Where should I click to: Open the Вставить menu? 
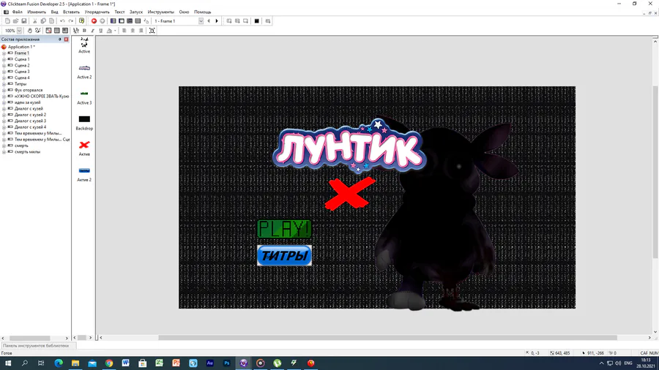[71, 12]
